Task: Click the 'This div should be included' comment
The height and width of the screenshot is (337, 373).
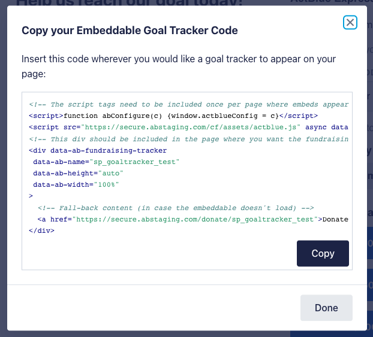Action: 189,139
